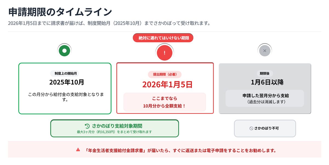Click the 2026年1月5日 red deadline date

pyautogui.click(x=165, y=85)
